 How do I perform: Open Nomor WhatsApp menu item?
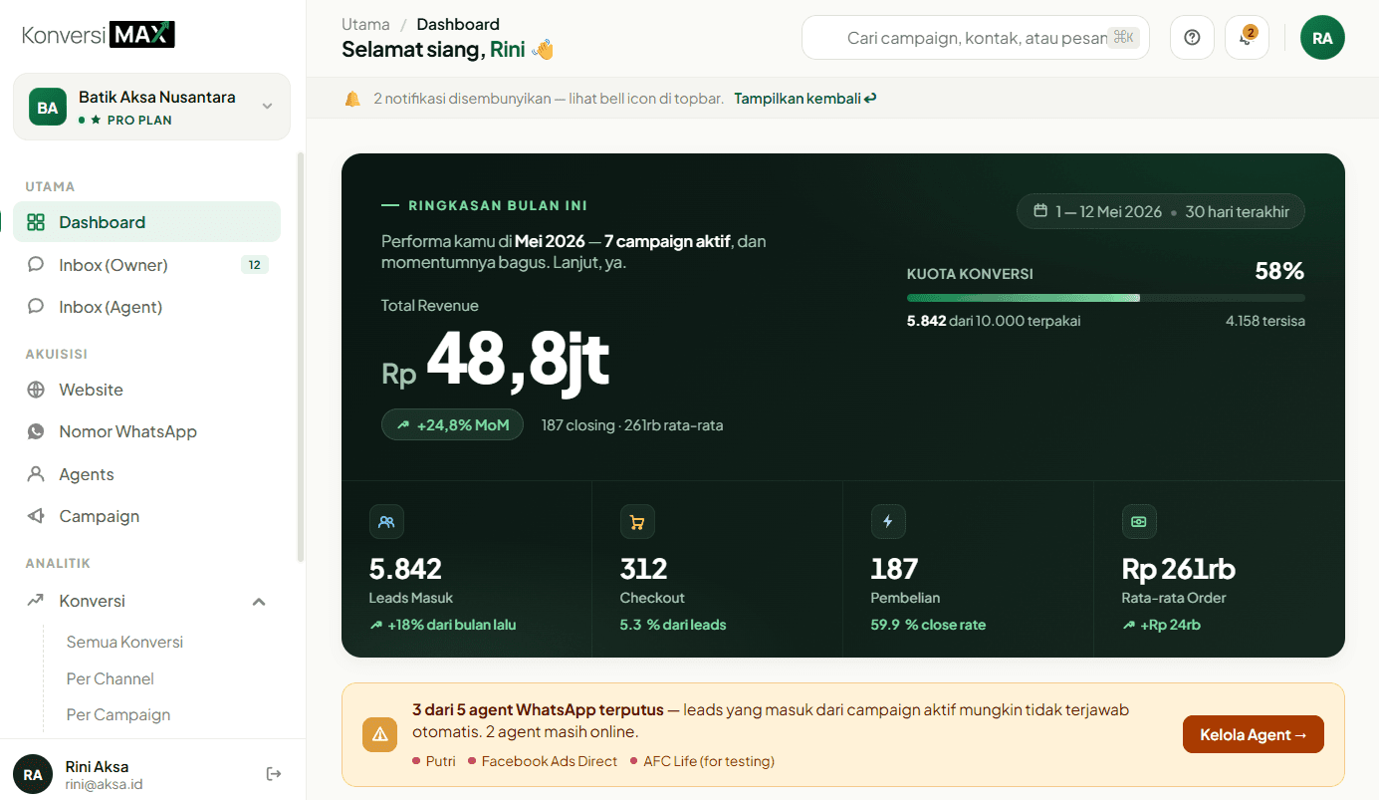coord(147,431)
